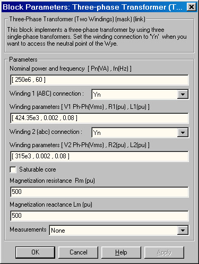The height and width of the screenshot is (264, 199).
Task: Focus the Nominal power and frequency field
Action: 99,80
